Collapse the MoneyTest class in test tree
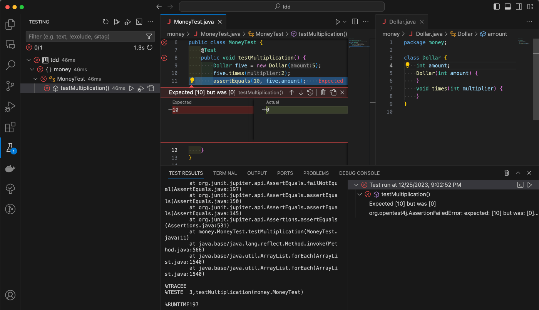Viewport: 539px width, 310px height. 36,79
